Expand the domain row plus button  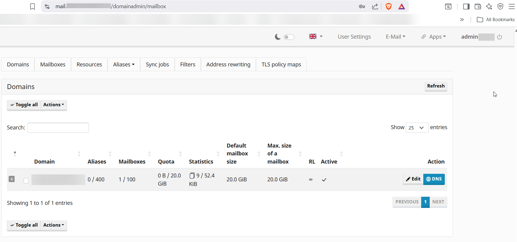[12, 179]
